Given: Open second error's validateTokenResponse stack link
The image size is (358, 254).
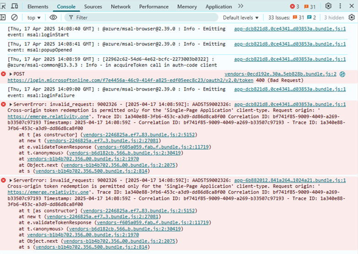Looking at the screenshot, I should 153,222.
